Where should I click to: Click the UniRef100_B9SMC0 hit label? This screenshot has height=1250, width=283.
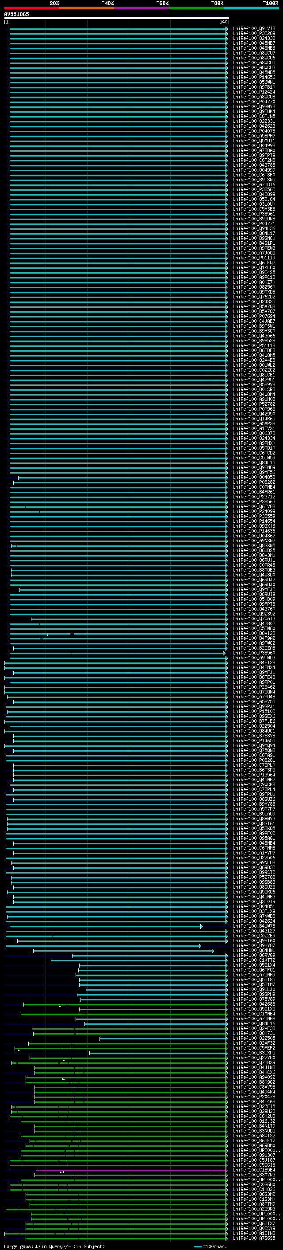coord(254,238)
